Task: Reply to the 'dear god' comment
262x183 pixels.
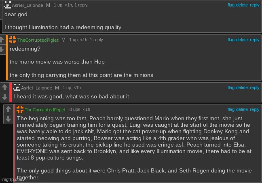Action: [254, 5]
